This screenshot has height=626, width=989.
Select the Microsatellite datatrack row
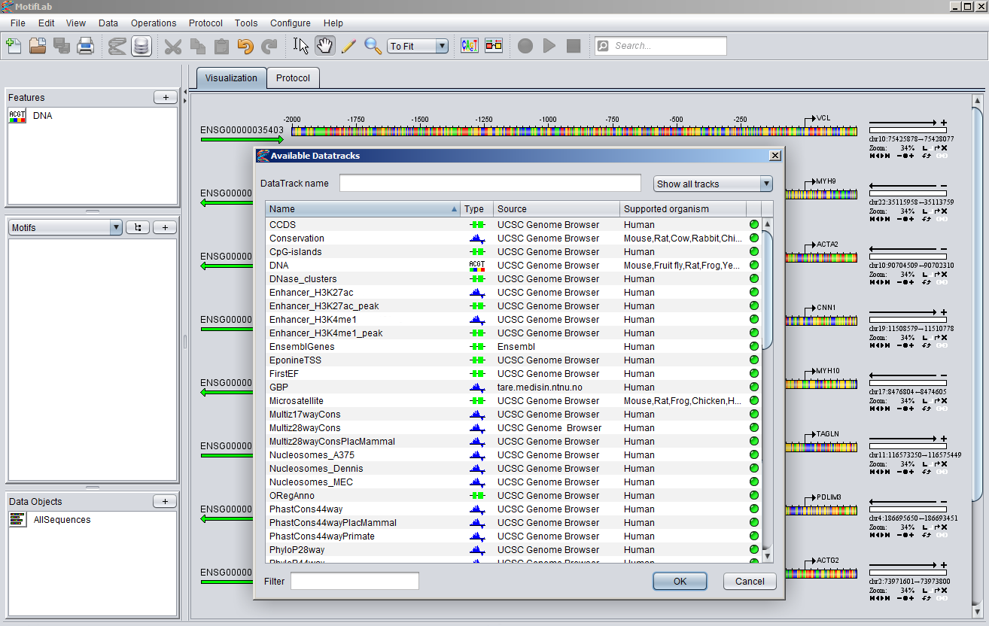(513, 400)
